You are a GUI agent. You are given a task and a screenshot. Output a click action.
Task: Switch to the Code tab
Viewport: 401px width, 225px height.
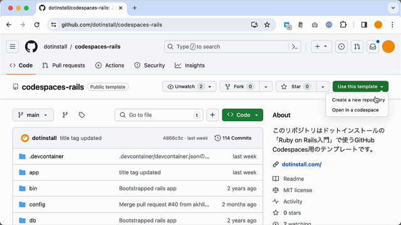click(21, 66)
